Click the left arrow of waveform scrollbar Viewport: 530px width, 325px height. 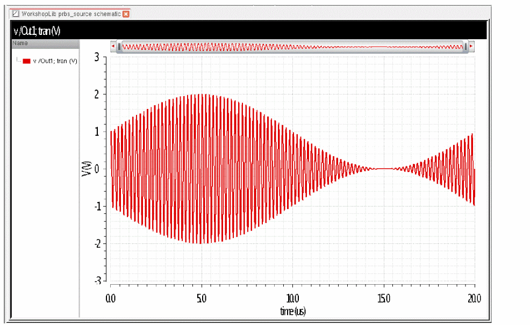(113, 46)
